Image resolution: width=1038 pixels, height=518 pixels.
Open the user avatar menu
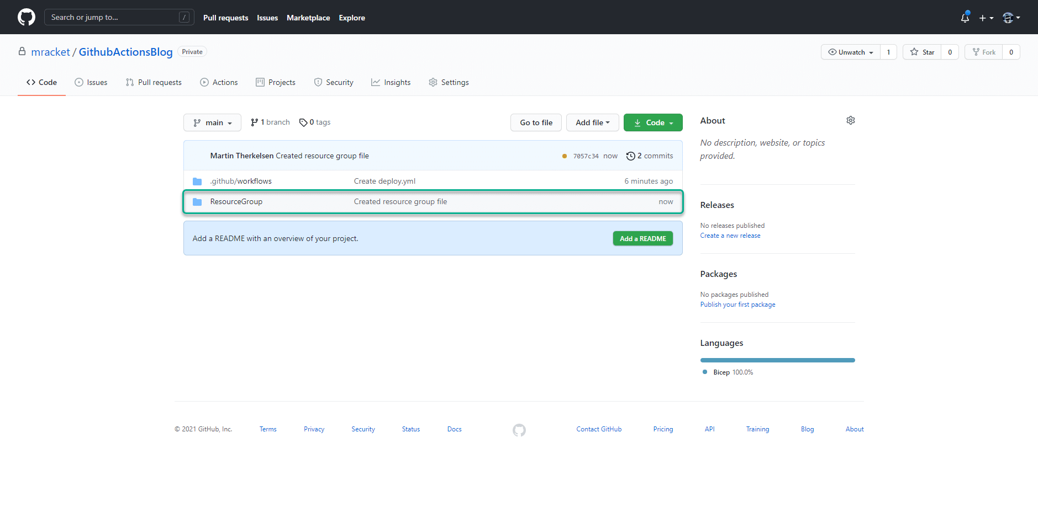(x=1011, y=18)
